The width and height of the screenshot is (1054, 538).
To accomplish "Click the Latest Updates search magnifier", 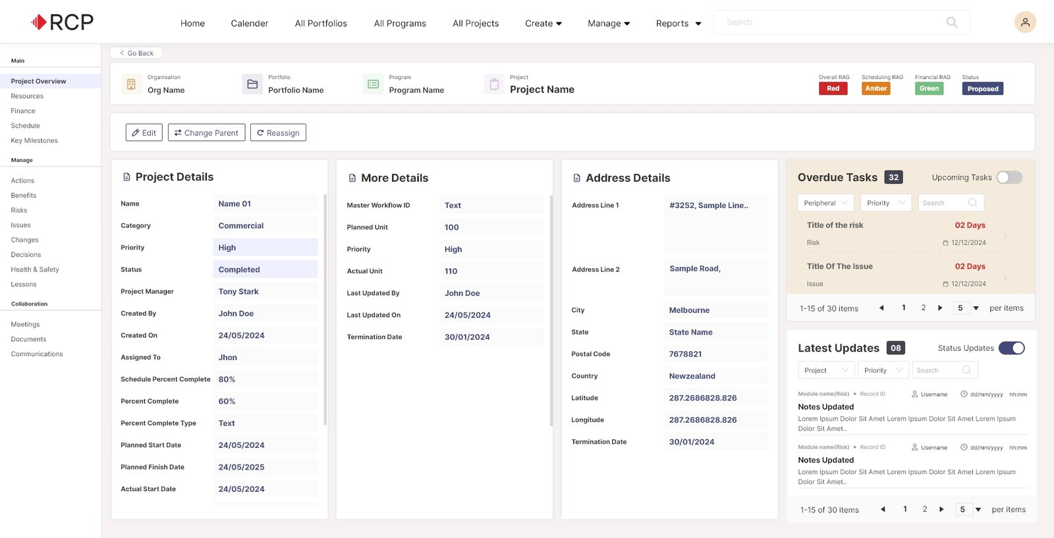I will click(x=966, y=370).
